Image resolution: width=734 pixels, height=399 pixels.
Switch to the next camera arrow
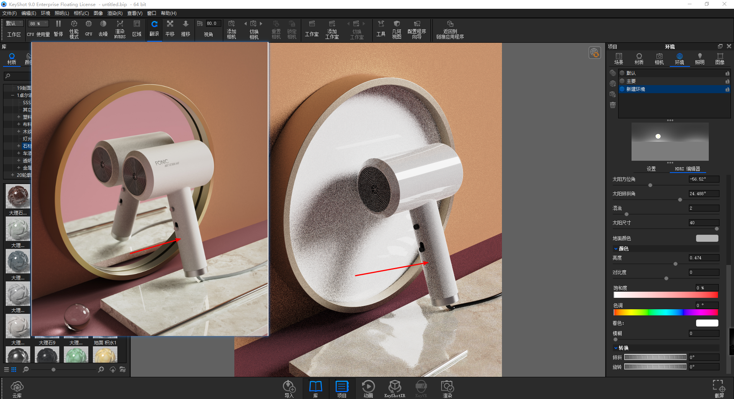pyautogui.click(x=261, y=24)
